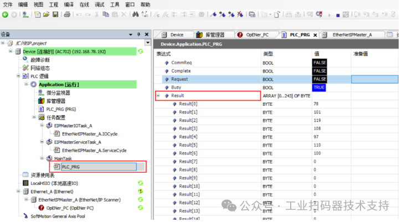Go to next bookmark icon
The width and height of the screenshot is (402, 222).
222,14
